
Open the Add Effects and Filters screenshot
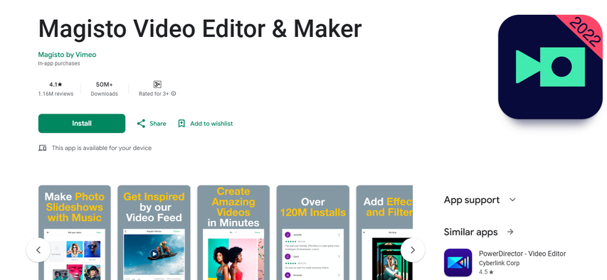tap(384, 233)
